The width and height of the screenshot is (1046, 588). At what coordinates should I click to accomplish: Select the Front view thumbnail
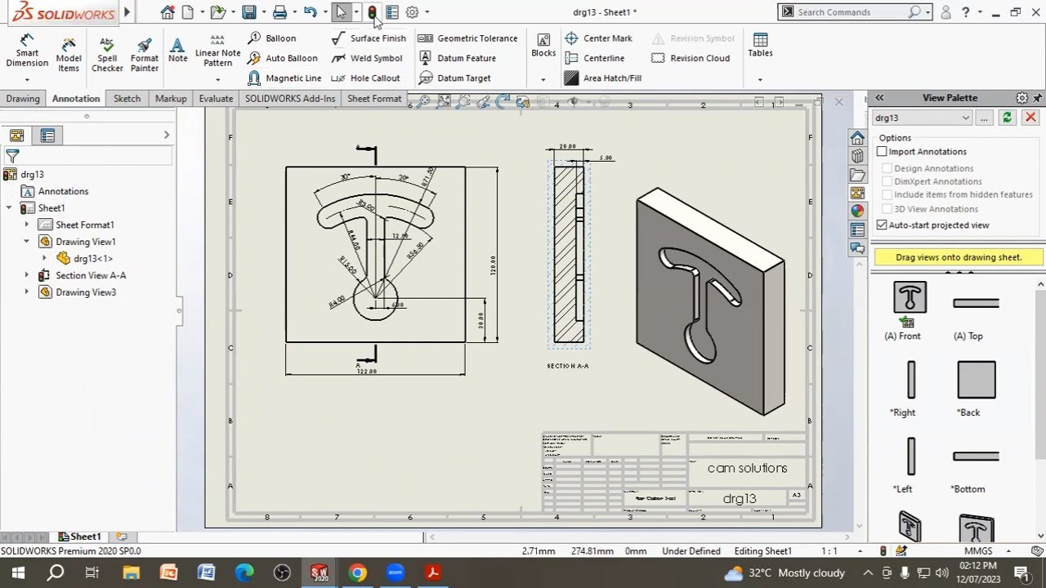click(910, 297)
